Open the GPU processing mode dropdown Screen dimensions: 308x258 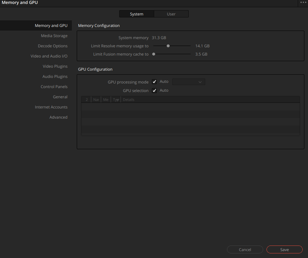tap(188, 82)
